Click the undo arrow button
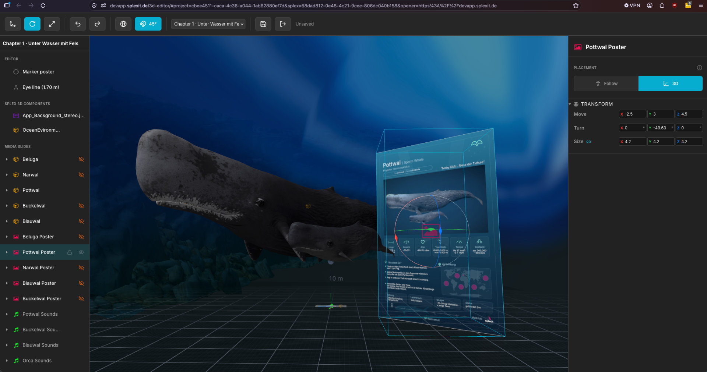Viewport: 707px width, 372px height. tap(78, 24)
